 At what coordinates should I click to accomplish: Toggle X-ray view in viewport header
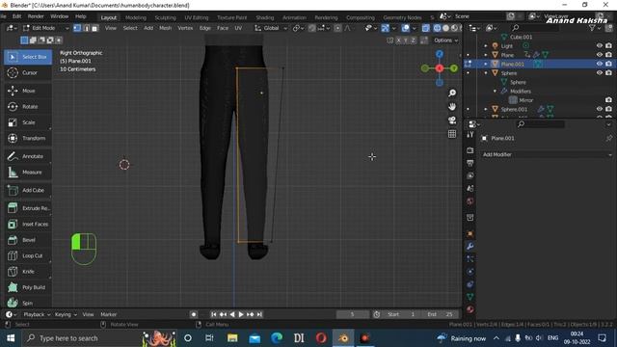click(426, 28)
